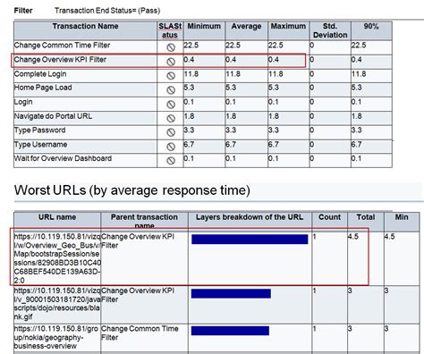424x354 pixels.
Task: Click Average value 11.8 in Complete Login row
Action: click(233, 74)
